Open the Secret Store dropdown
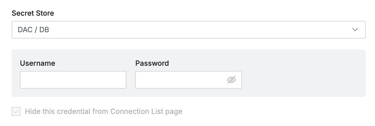The width and height of the screenshot is (375, 126). click(x=188, y=30)
